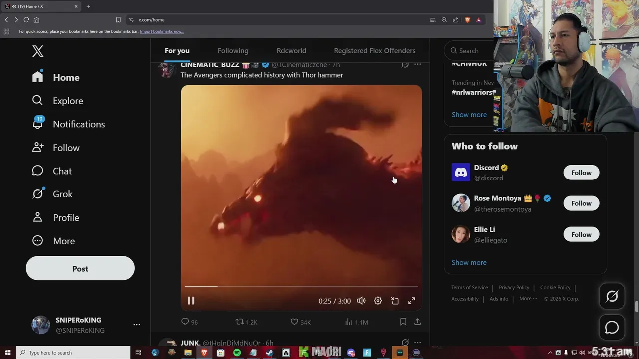Switch to Registered Flex Offenders tab

point(374,51)
